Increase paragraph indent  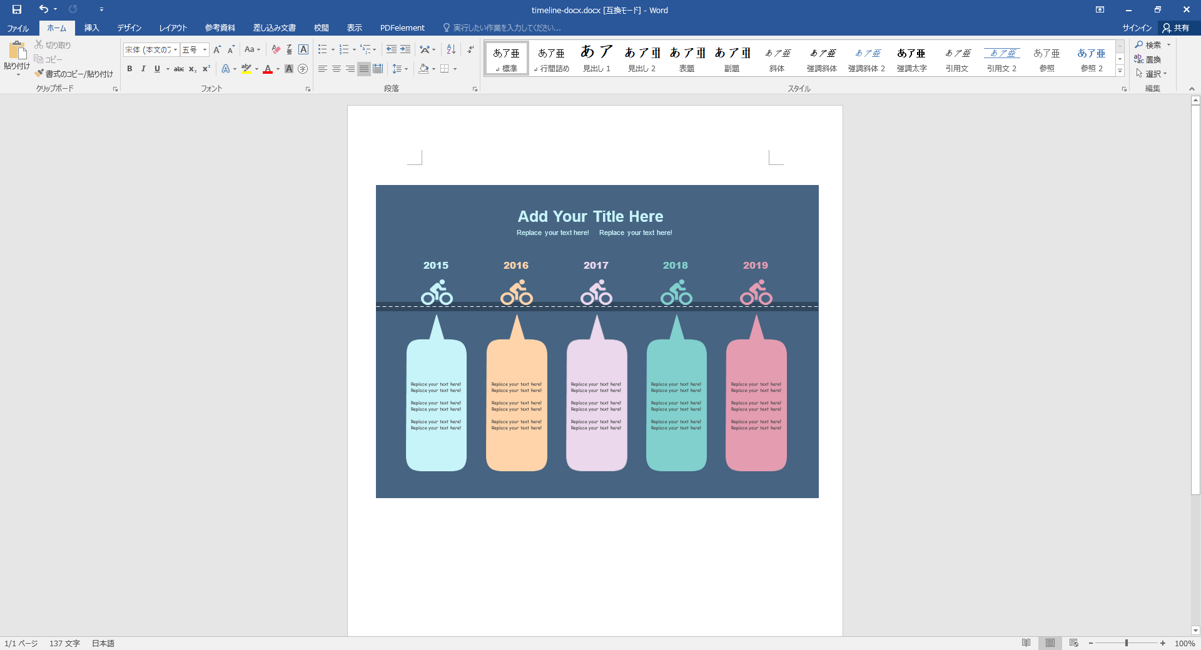(x=405, y=49)
